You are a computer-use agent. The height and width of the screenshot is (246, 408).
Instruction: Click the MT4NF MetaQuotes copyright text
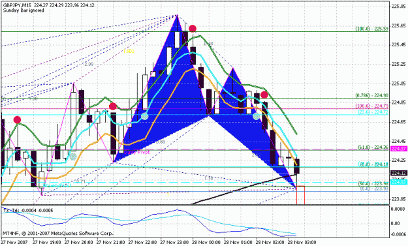click(x=58, y=233)
